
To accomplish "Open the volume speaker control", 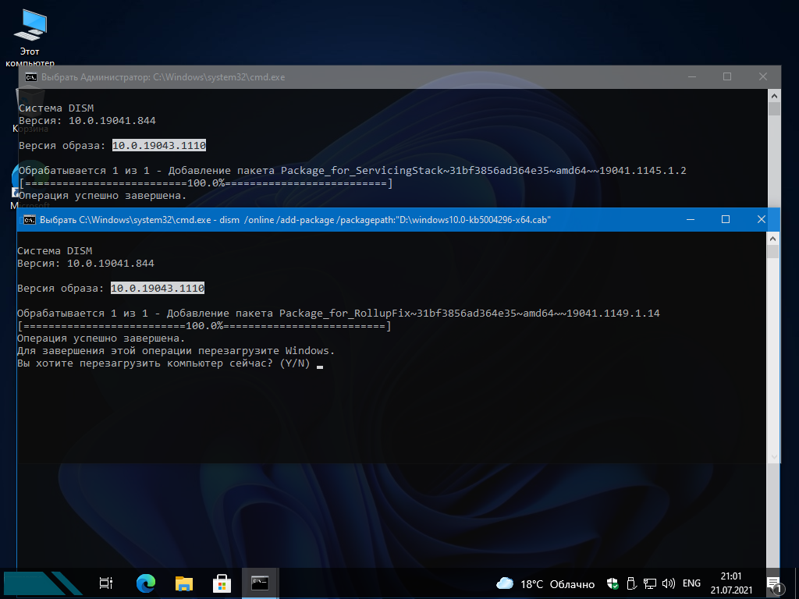I will coord(668,583).
